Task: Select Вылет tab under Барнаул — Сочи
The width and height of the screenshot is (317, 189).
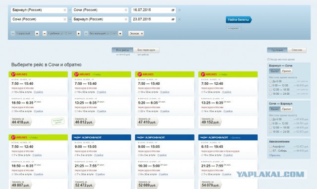Action: coord(275,71)
